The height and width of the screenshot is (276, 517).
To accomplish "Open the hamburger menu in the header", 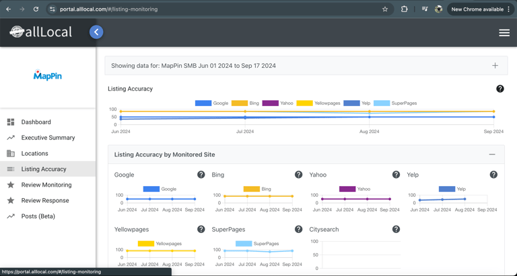I will 504,32.
